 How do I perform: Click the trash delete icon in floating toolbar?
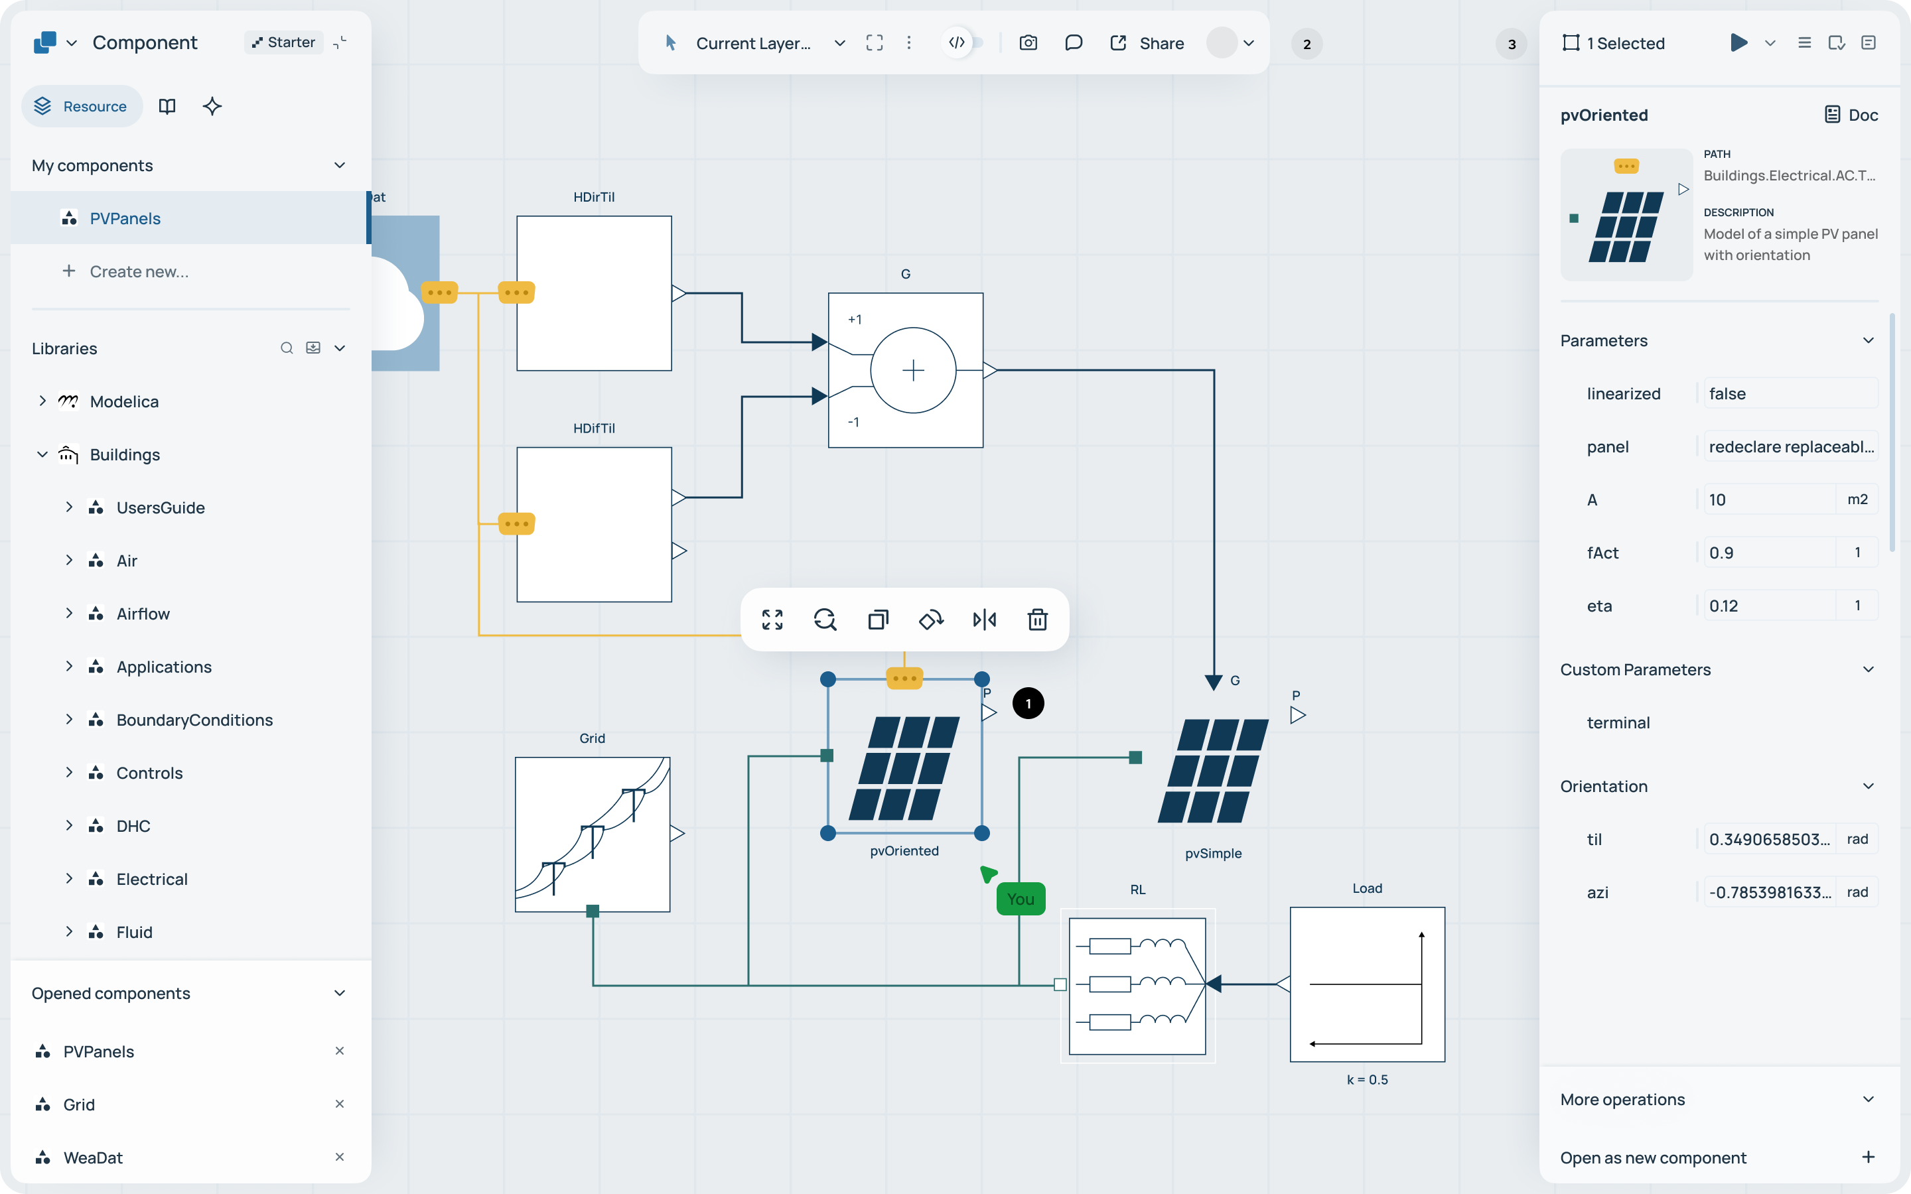coord(1037,620)
